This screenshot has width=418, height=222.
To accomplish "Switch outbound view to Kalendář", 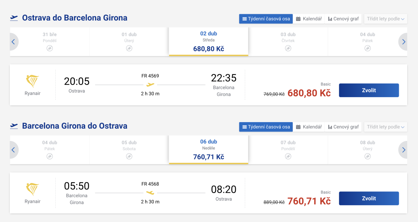I will pyautogui.click(x=309, y=19).
